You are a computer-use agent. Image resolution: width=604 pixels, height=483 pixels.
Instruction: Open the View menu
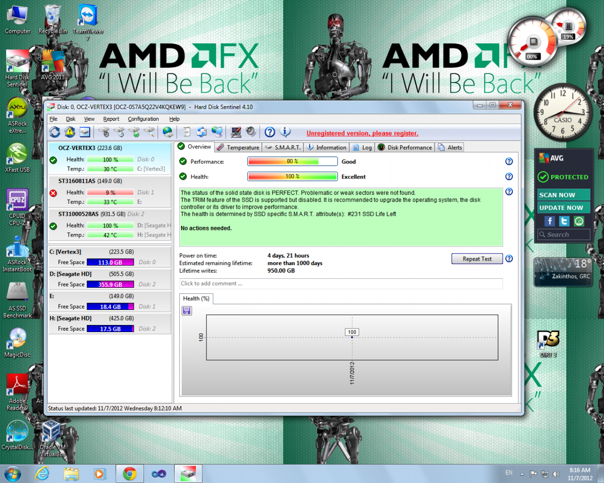pos(89,119)
